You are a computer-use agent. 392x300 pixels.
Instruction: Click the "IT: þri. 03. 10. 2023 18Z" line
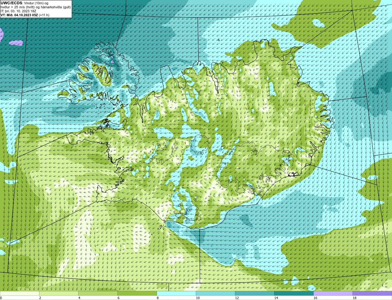[19, 11]
